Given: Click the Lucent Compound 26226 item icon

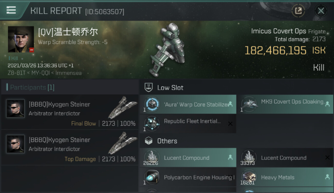Looking at the screenshot, I should (x=152, y=157).
